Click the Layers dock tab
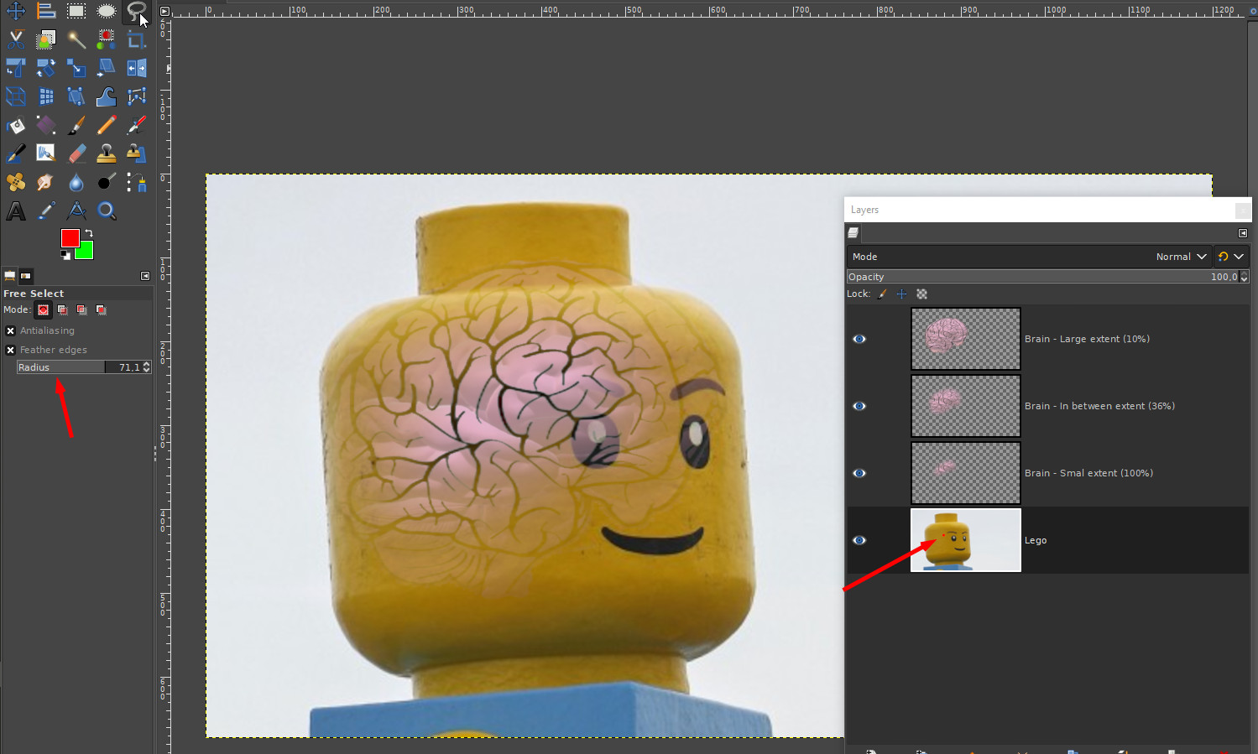This screenshot has width=1258, height=754. pyautogui.click(x=853, y=233)
